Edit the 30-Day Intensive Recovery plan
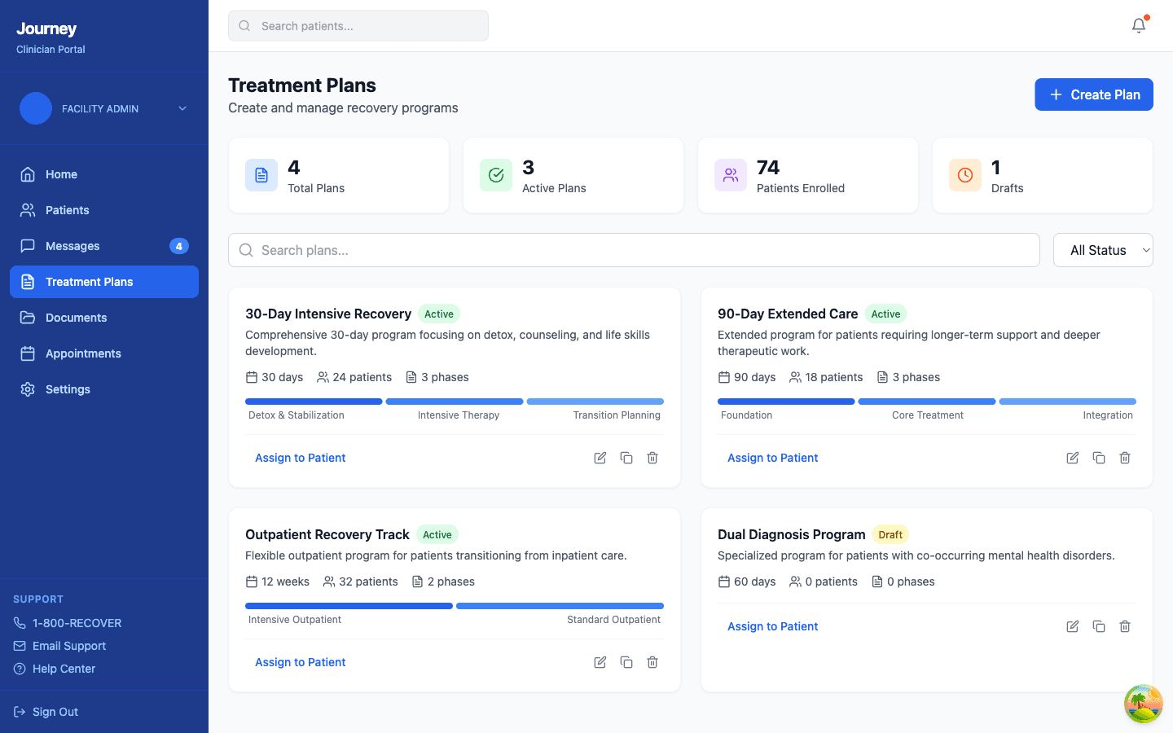 pyautogui.click(x=600, y=458)
